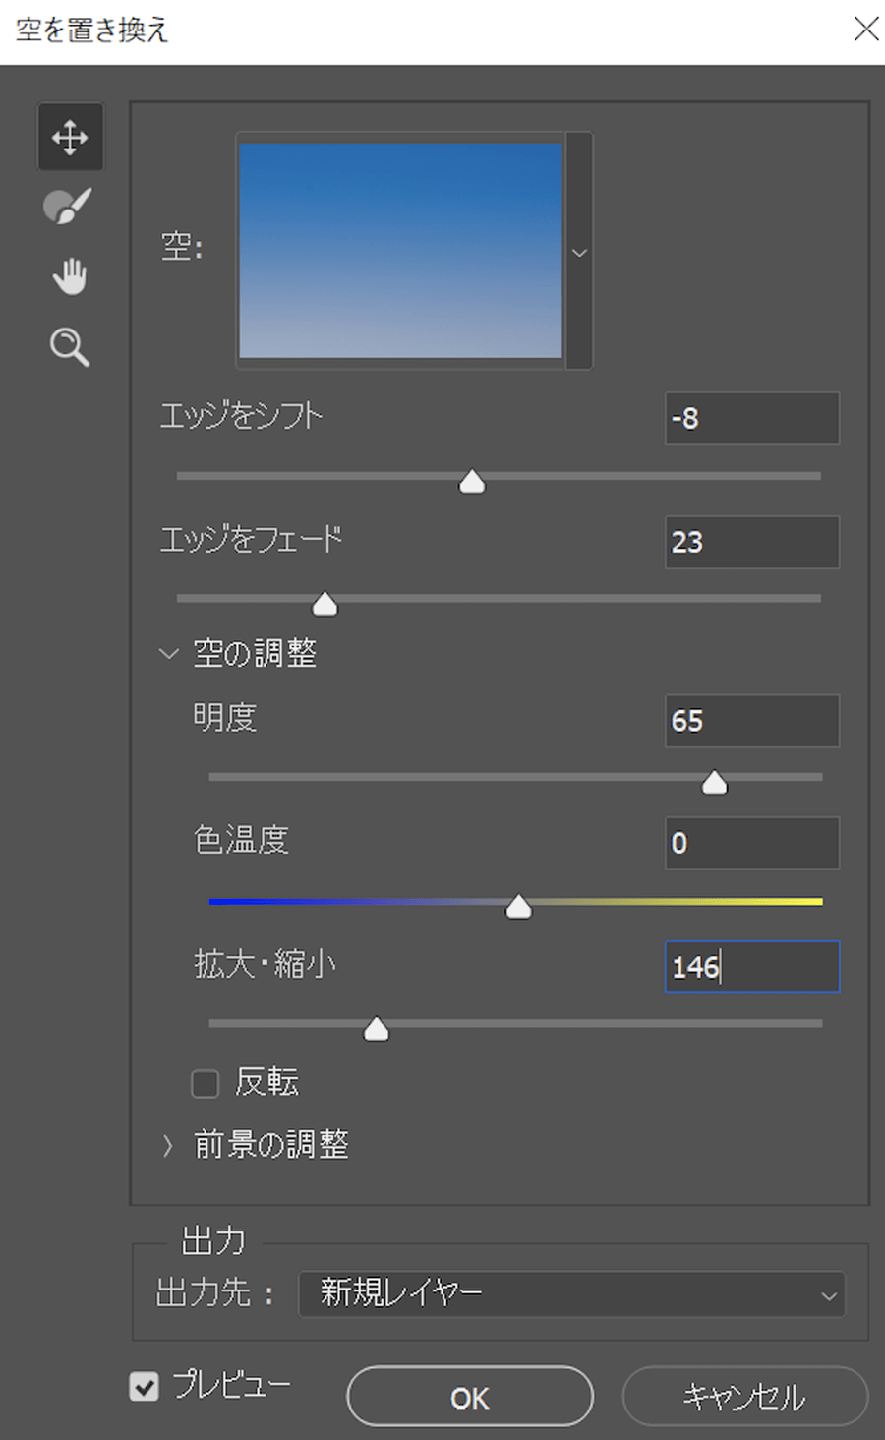Select the Sky Move tool
885x1440 pixels.
point(70,137)
